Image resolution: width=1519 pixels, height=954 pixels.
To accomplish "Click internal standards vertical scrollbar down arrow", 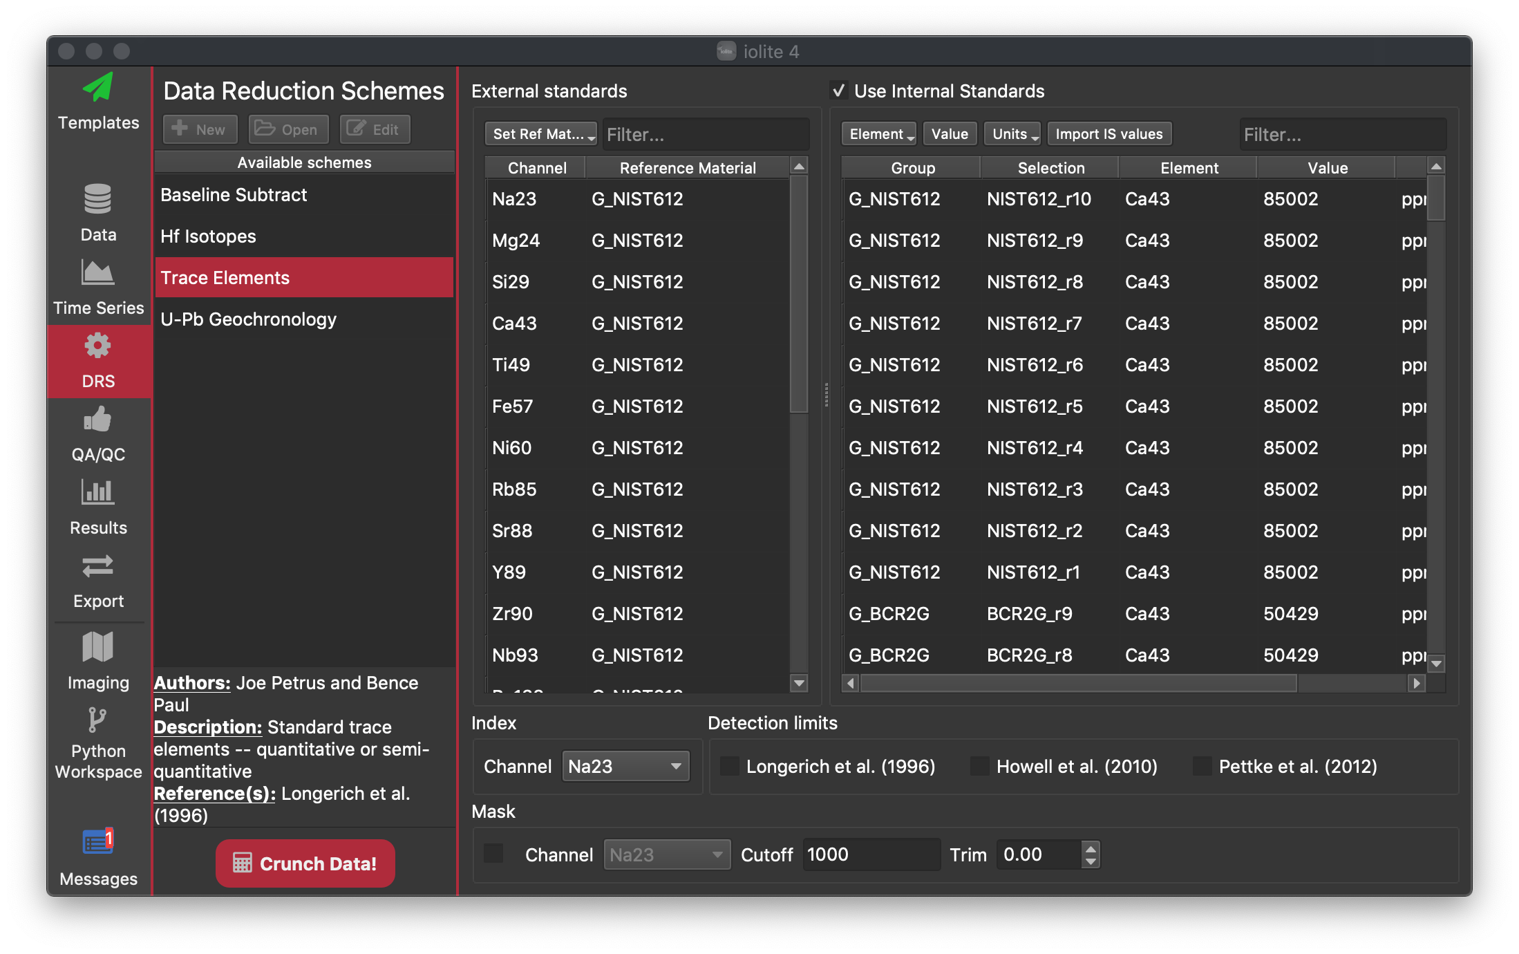I will coord(1436,663).
